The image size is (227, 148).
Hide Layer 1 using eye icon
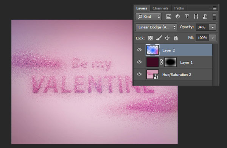139,62
